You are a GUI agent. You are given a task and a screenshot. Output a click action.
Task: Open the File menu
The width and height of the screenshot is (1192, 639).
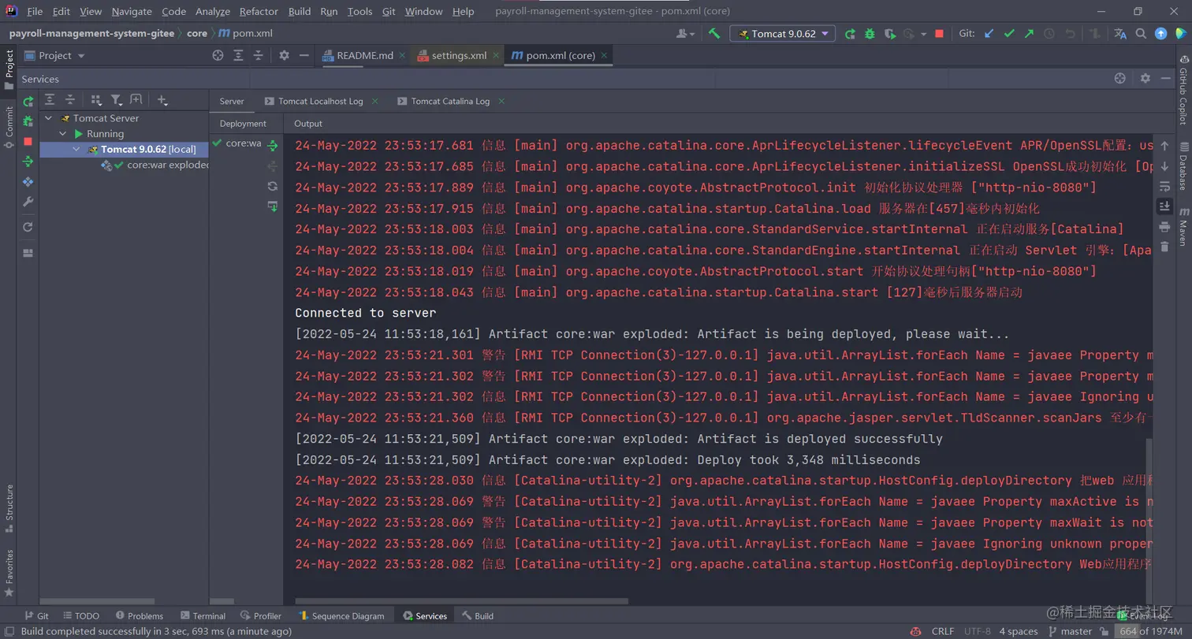click(35, 11)
